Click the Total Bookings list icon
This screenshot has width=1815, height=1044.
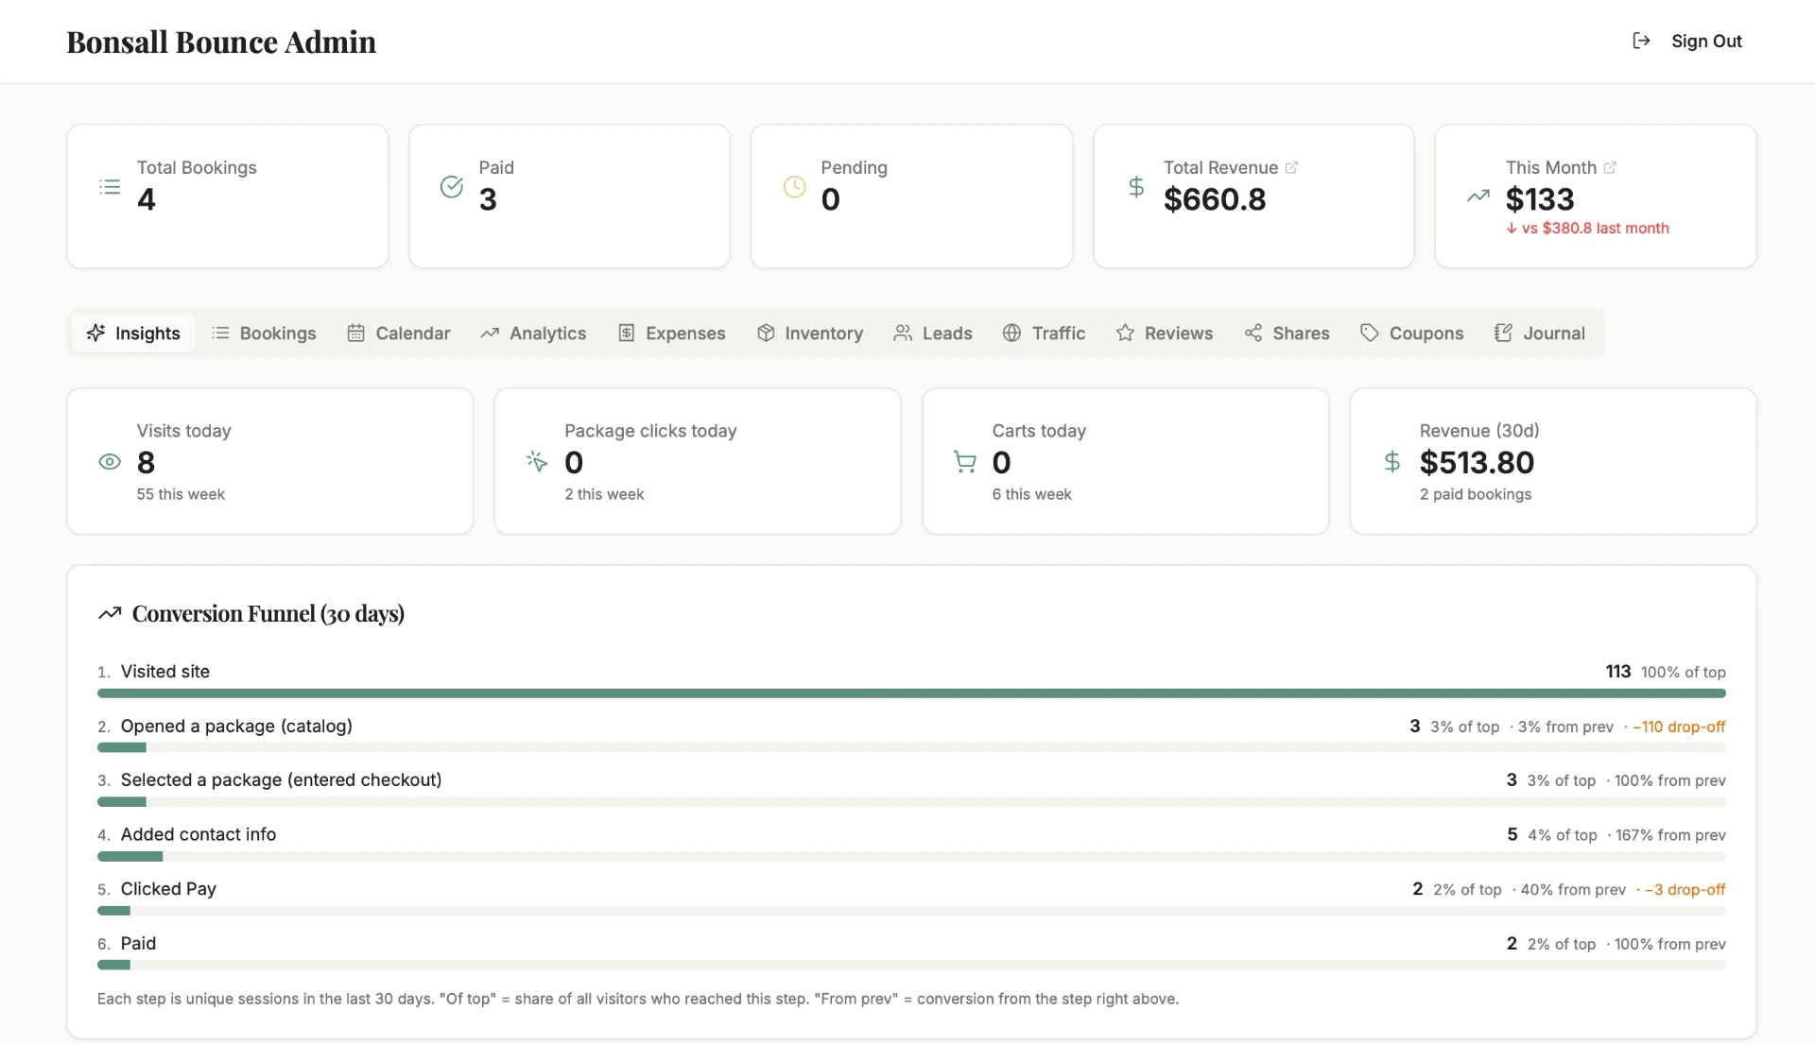pyautogui.click(x=110, y=187)
